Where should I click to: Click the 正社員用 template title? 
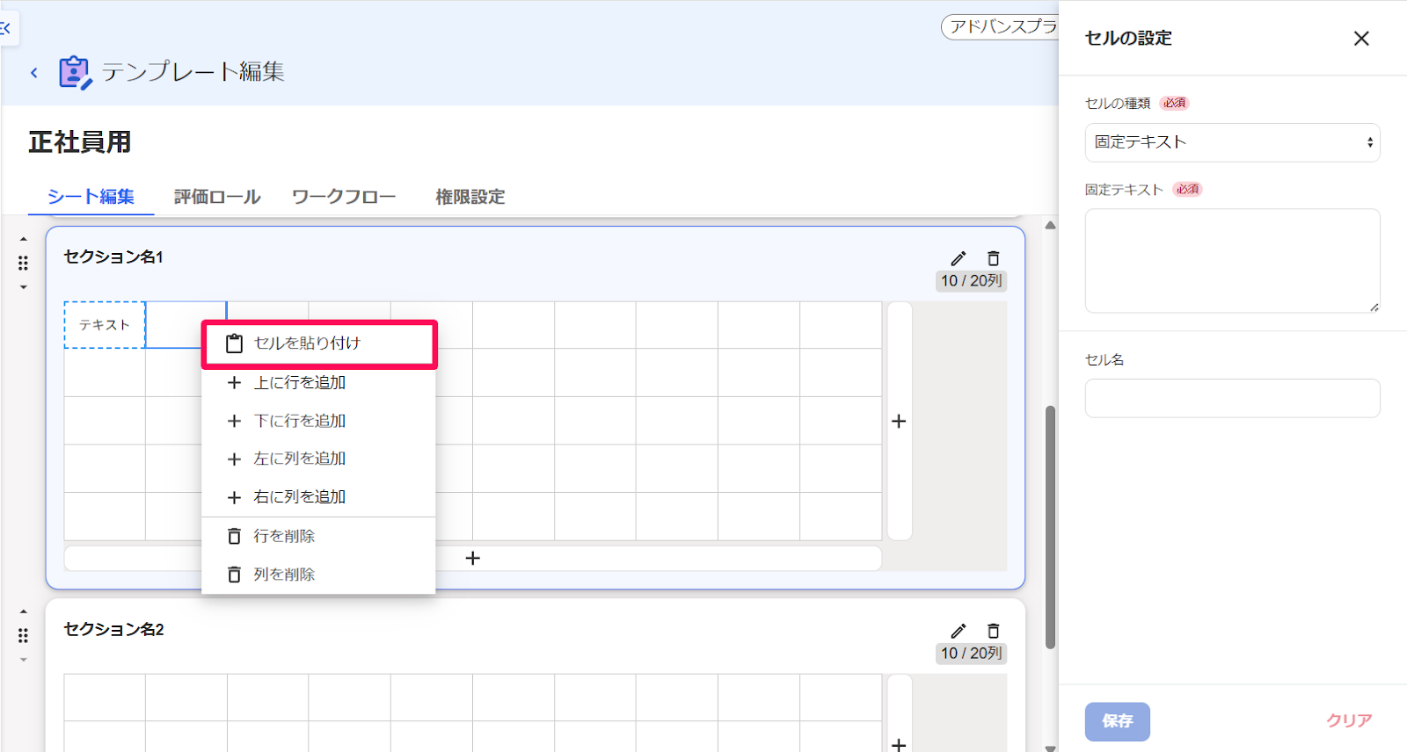[x=79, y=142]
